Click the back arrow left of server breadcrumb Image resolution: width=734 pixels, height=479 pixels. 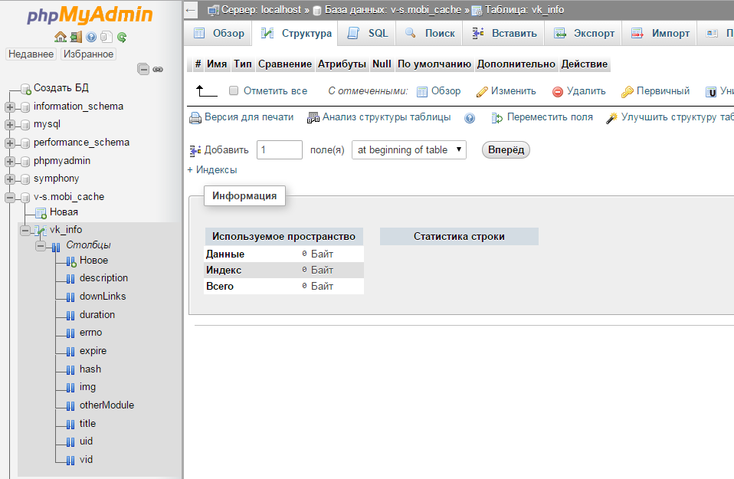pos(192,10)
